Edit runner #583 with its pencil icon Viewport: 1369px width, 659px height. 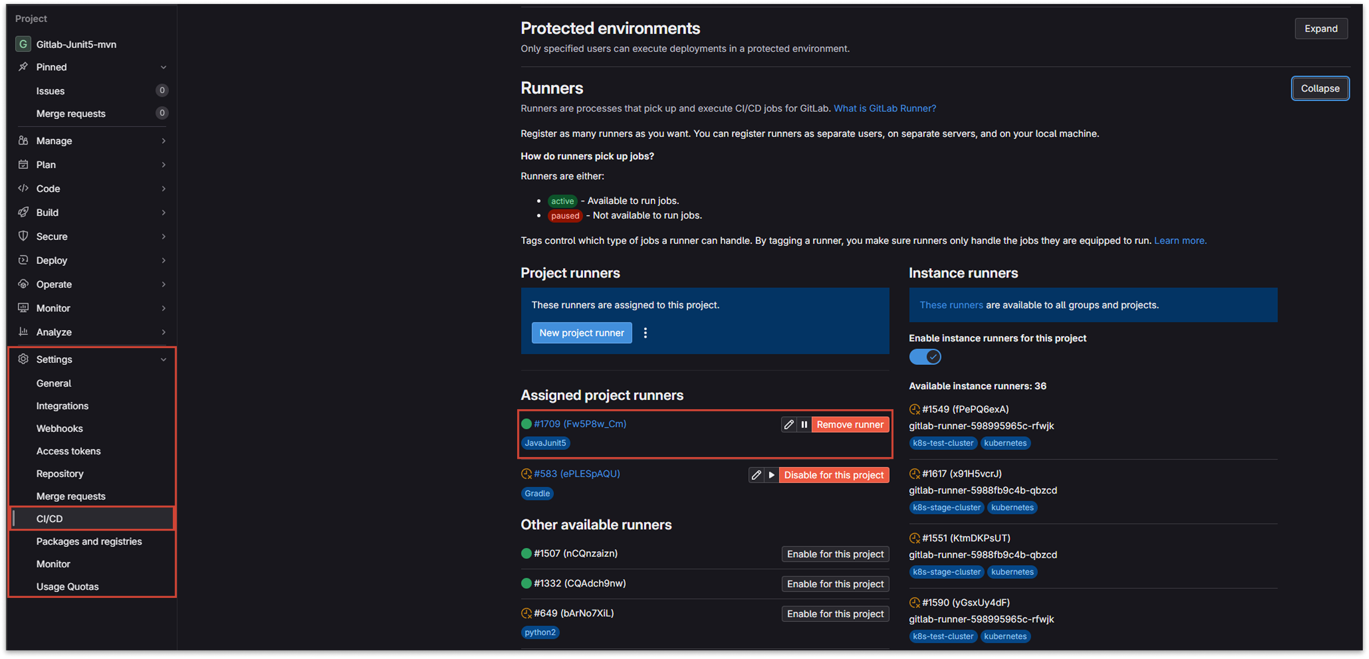(x=756, y=475)
